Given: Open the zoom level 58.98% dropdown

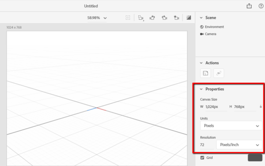Looking at the screenshot, I should 97,18.
